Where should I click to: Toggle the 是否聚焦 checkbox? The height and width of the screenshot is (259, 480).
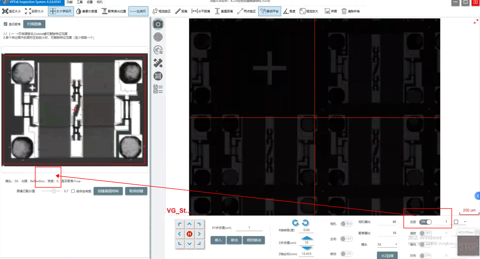click(5, 24)
